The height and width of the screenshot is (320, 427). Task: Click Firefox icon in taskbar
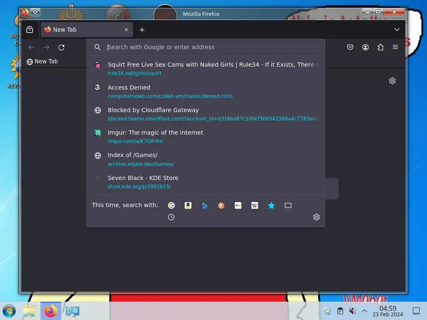(x=50, y=311)
